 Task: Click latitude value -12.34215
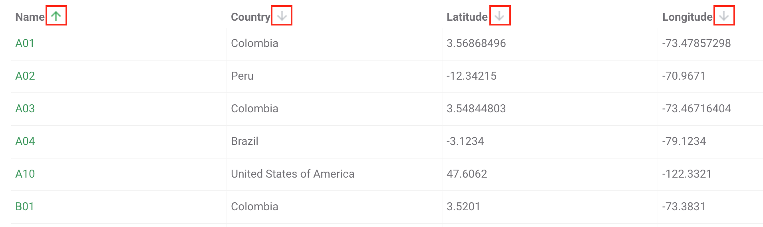[471, 76]
